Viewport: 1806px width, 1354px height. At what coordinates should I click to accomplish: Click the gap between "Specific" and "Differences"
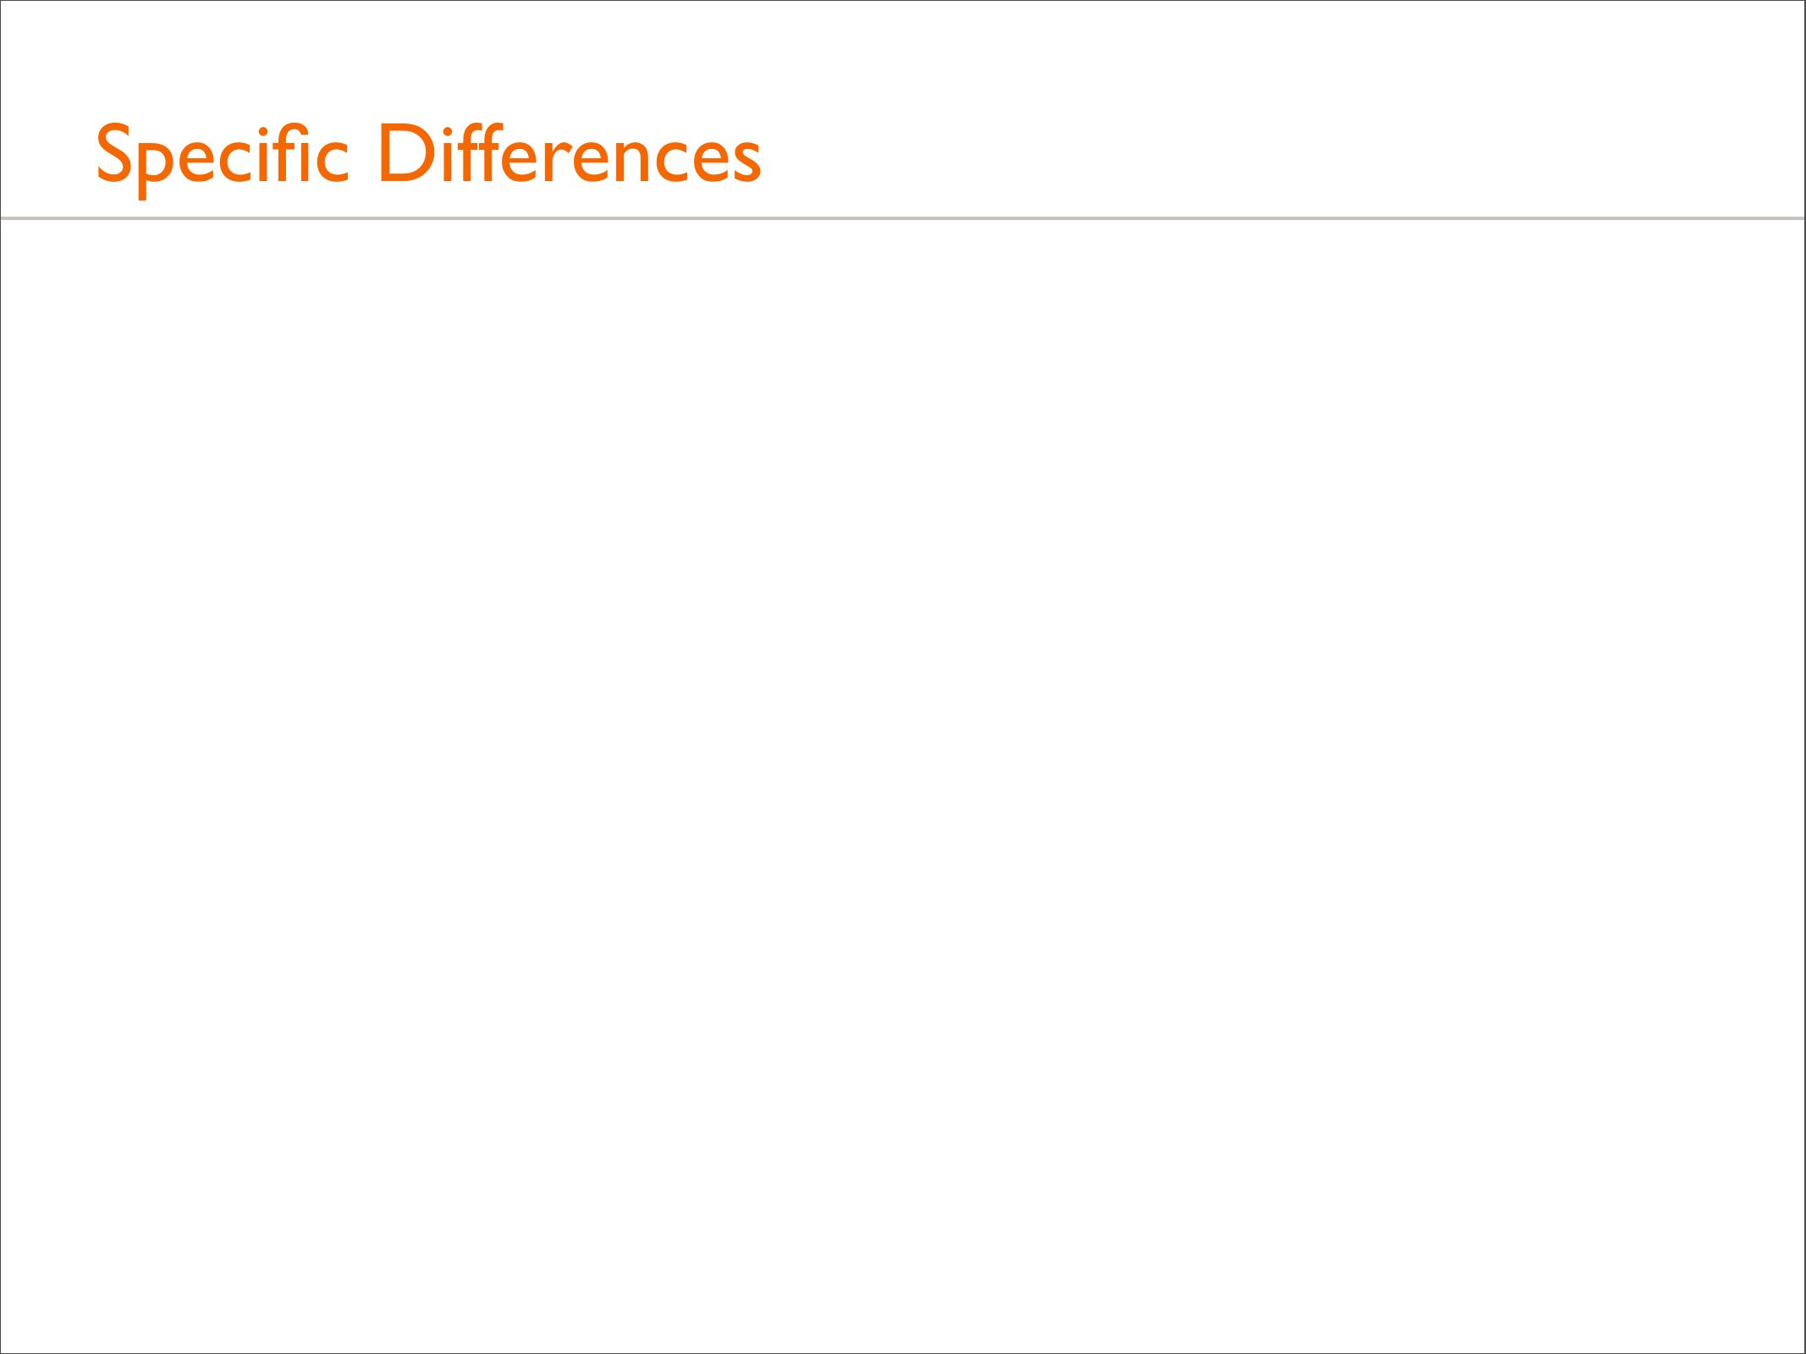(363, 155)
